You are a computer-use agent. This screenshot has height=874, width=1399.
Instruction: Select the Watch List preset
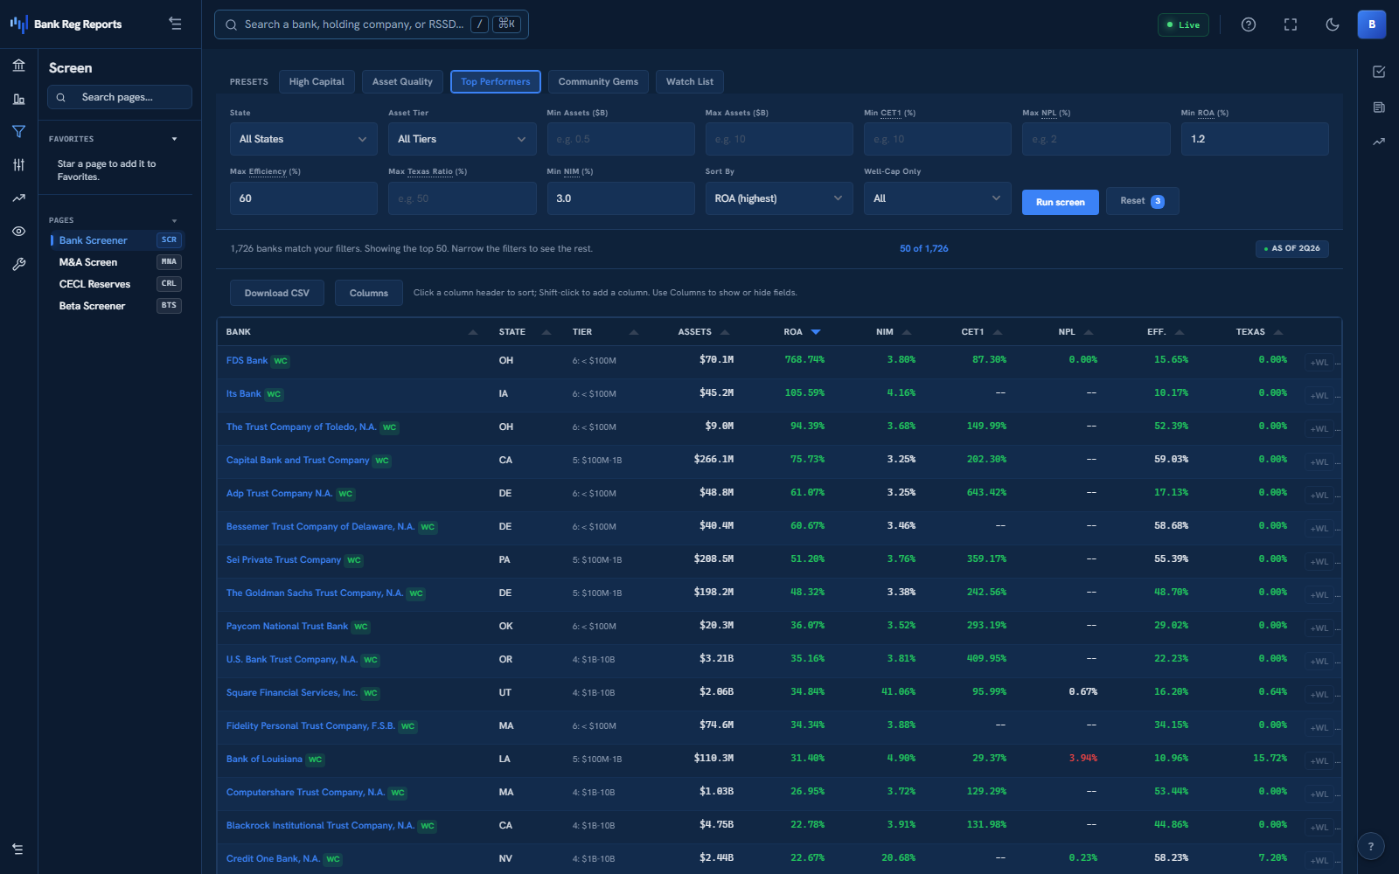coord(690,81)
